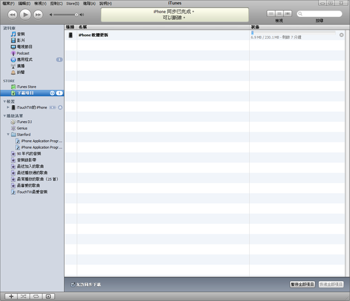Select the iPhone 軟體更新 download row
This screenshot has height=301, width=350.
(205, 35)
